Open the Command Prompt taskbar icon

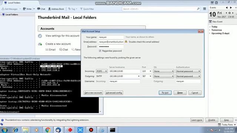(x=113, y=130)
